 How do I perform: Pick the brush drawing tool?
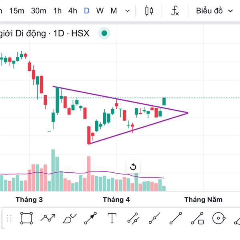(x=70, y=218)
